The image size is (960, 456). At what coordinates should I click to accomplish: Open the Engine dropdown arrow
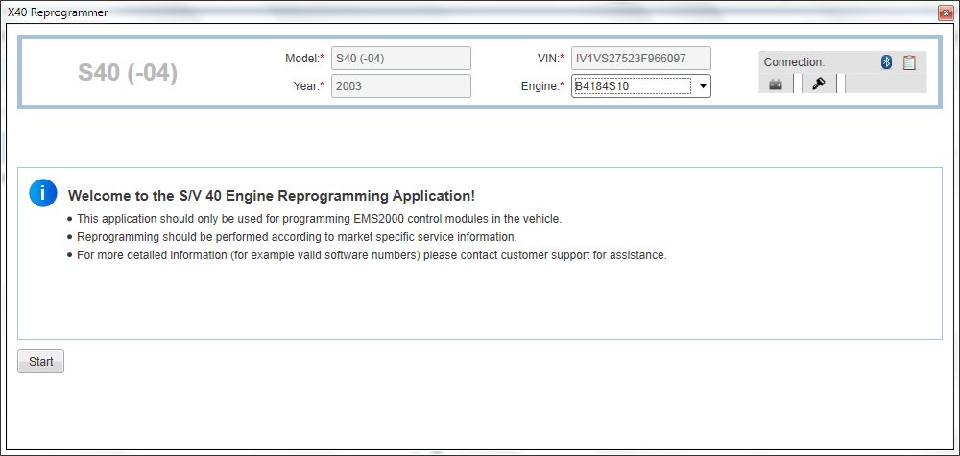[703, 86]
